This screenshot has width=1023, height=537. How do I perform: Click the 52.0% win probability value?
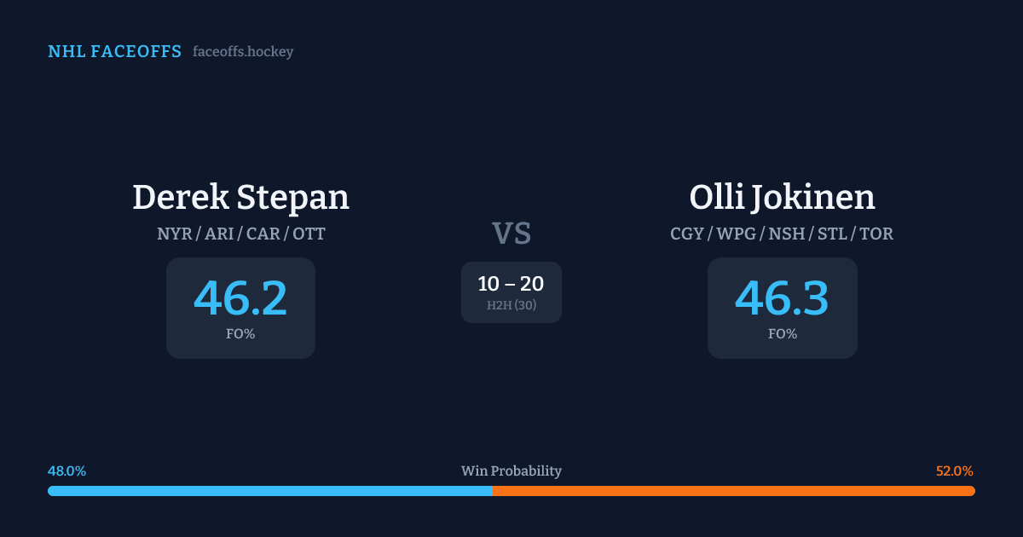tap(954, 471)
